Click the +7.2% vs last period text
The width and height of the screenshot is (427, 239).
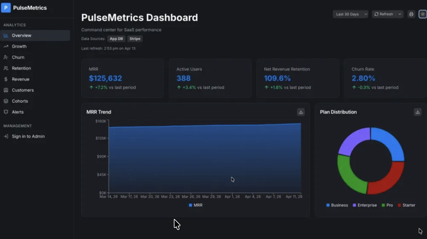(x=112, y=87)
